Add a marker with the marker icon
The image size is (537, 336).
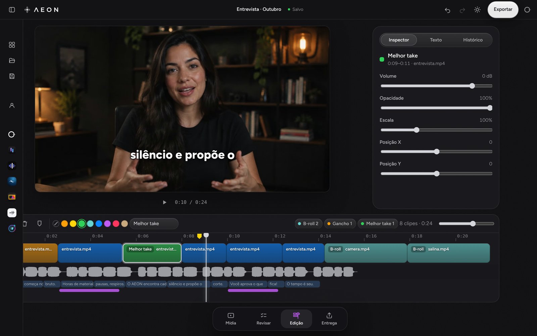click(40, 223)
